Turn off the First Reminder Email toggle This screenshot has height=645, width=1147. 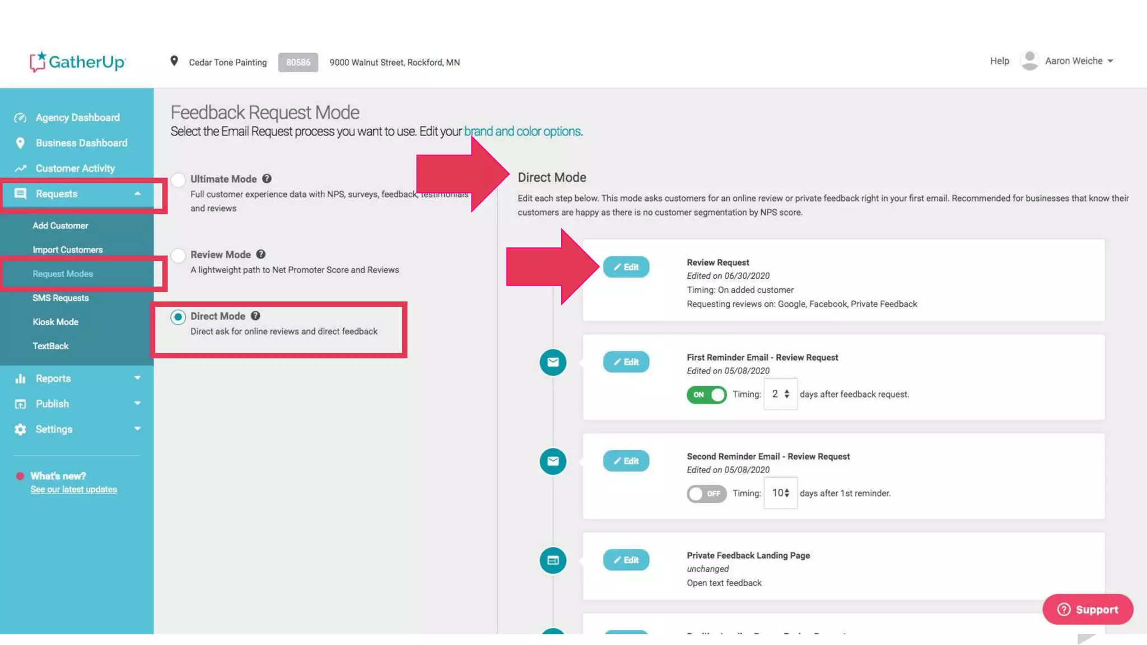point(706,395)
